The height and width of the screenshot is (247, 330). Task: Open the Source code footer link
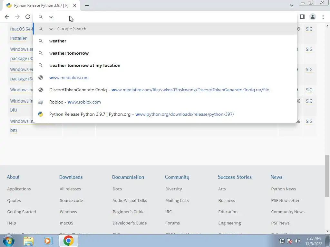tap(71, 201)
